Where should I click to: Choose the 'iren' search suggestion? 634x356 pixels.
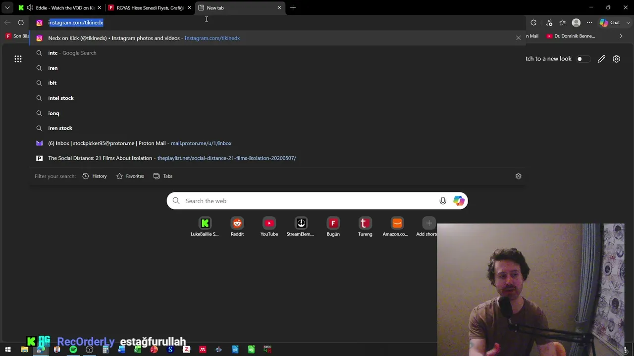pos(277,68)
